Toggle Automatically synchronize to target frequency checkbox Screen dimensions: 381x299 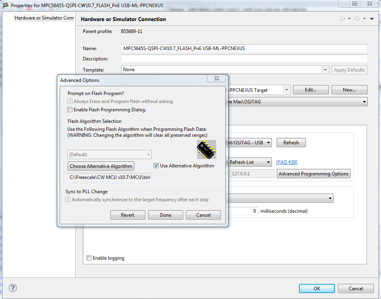point(68,200)
